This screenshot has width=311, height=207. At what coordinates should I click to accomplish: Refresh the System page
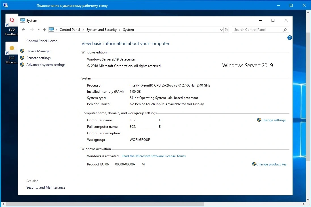tap(226, 30)
